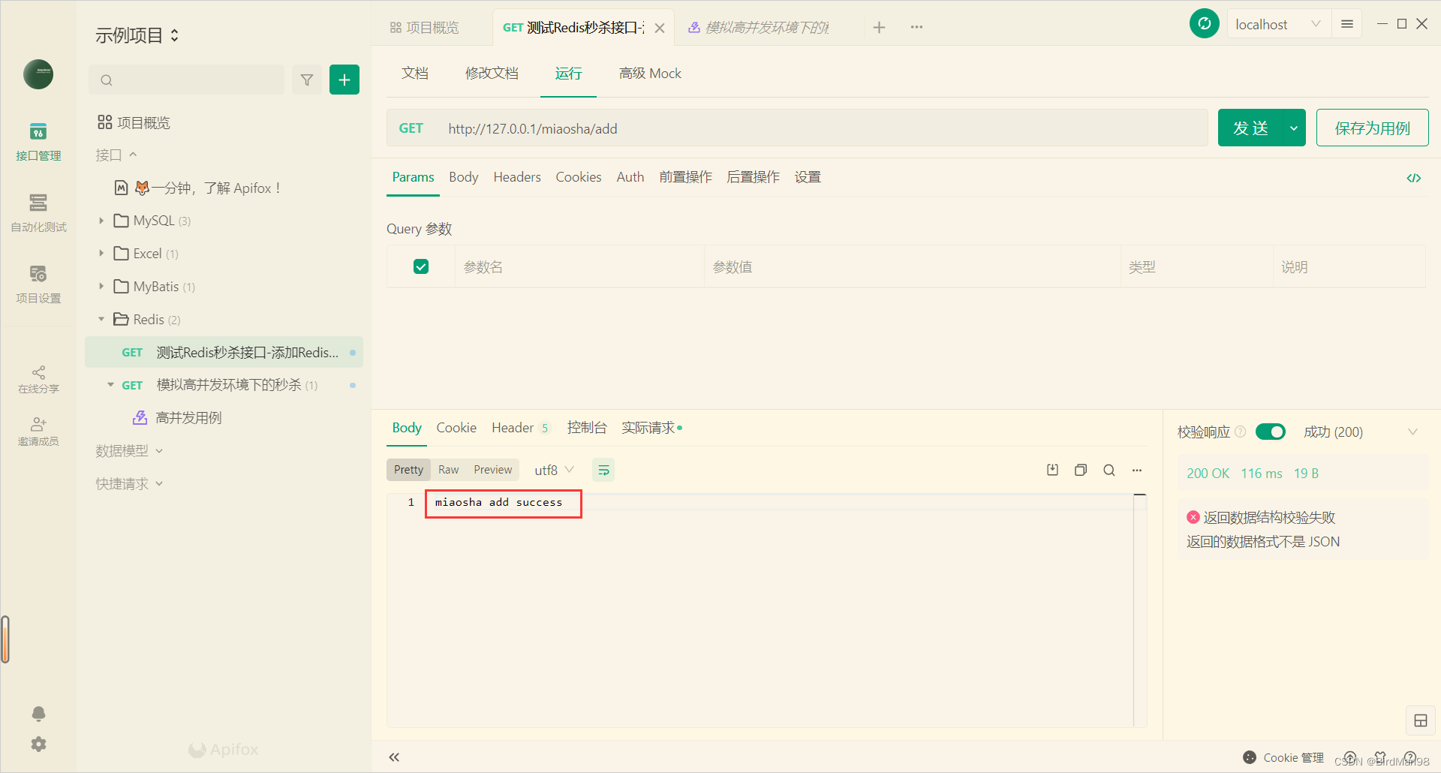Click the notification bell icon
The width and height of the screenshot is (1441, 773).
pos(38,713)
